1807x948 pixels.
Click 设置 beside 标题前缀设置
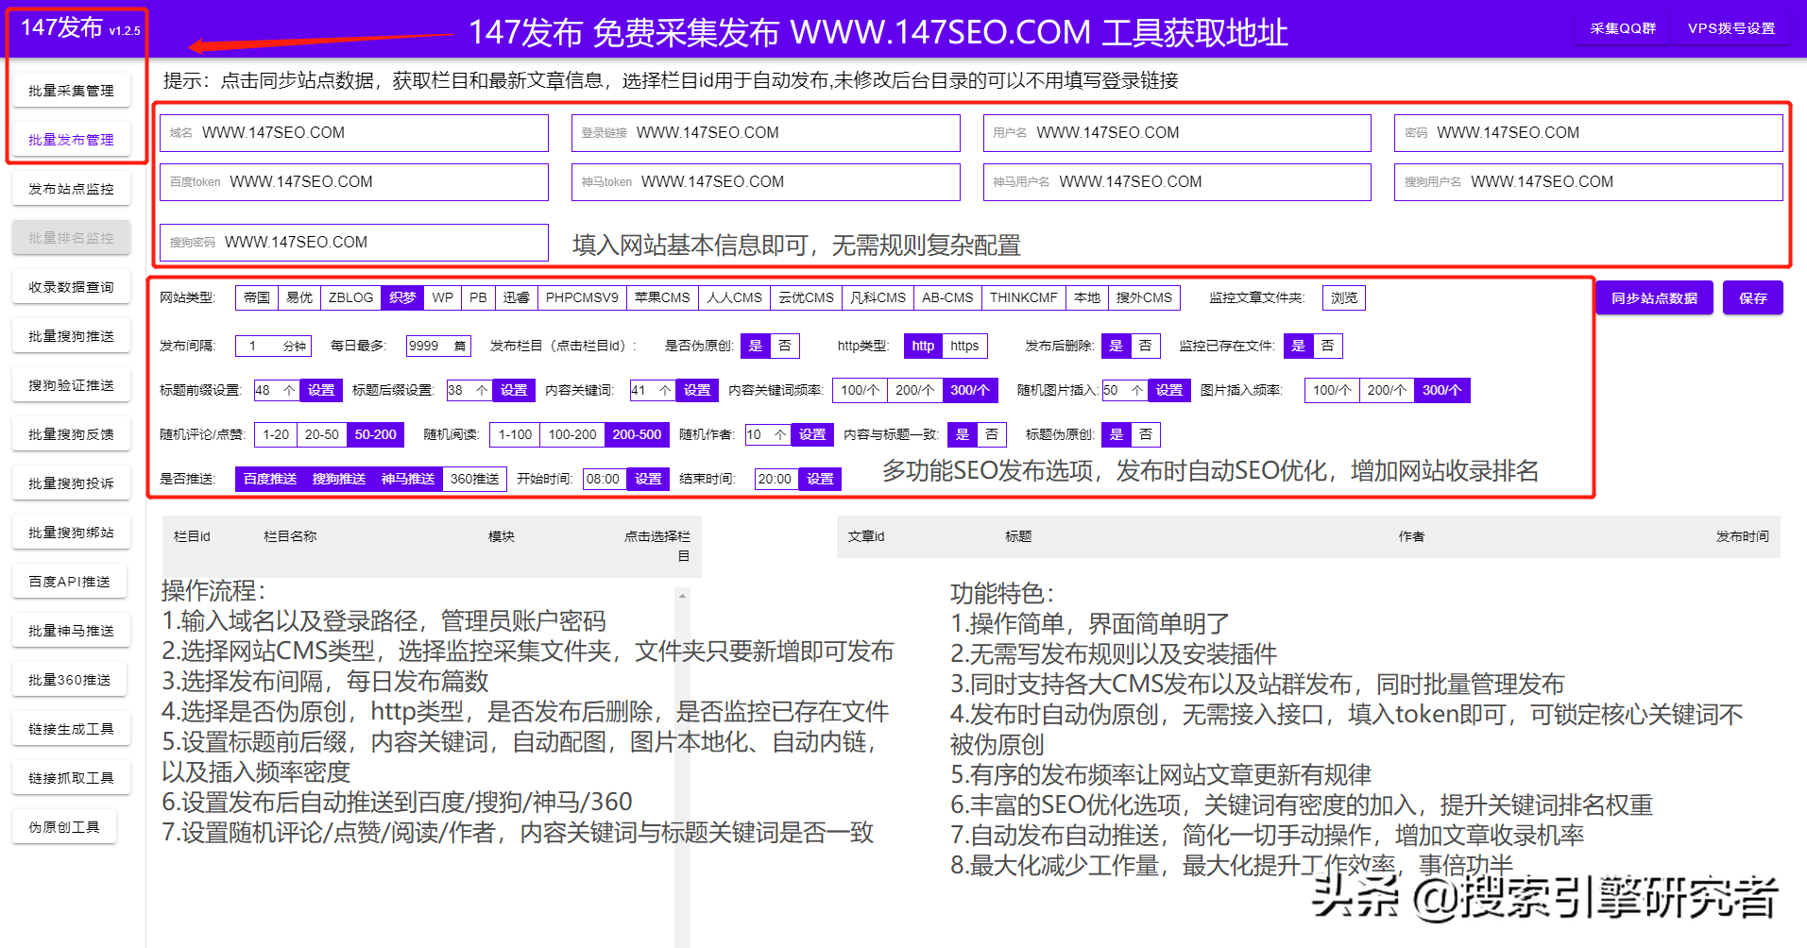pyautogui.click(x=321, y=390)
